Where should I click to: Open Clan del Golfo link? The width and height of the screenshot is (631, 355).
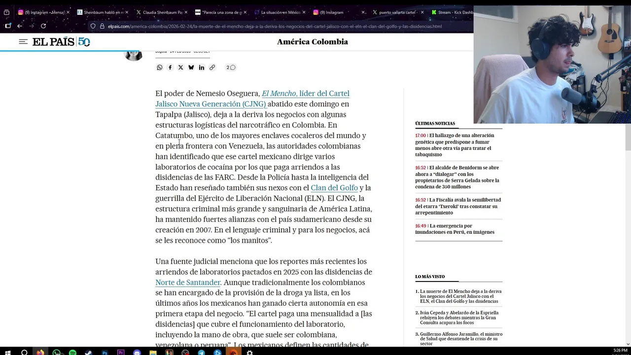[334, 188]
